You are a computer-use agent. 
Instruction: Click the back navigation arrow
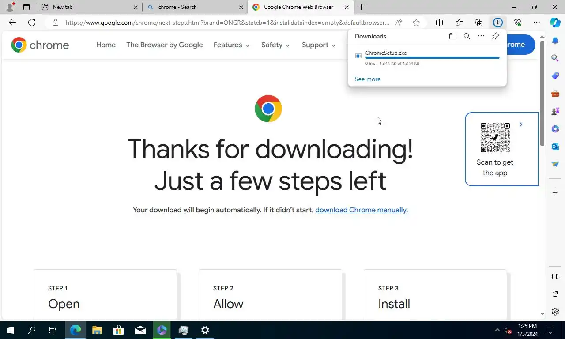(12, 23)
